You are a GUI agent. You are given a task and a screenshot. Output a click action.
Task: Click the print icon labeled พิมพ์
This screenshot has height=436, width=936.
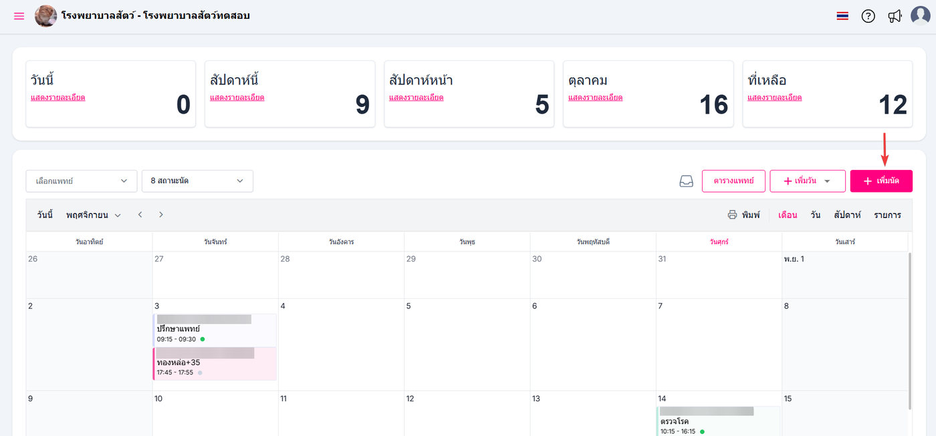coord(743,215)
